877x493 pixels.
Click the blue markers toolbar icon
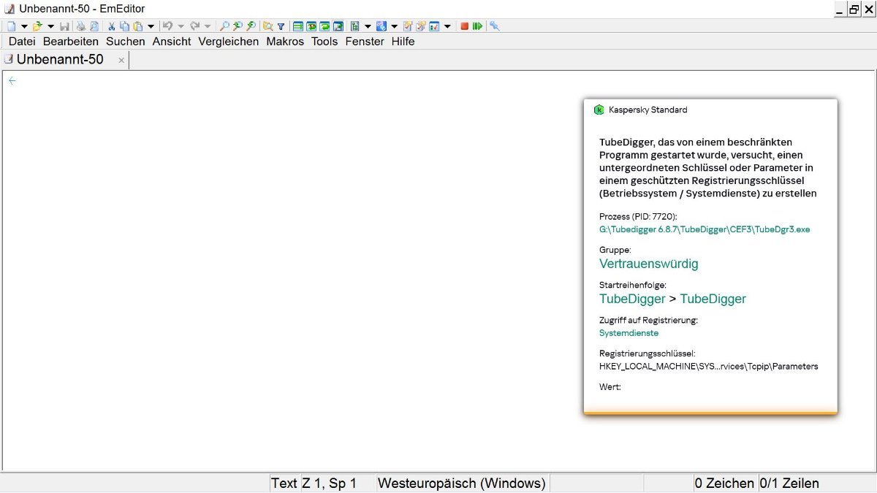click(x=381, y=26)
